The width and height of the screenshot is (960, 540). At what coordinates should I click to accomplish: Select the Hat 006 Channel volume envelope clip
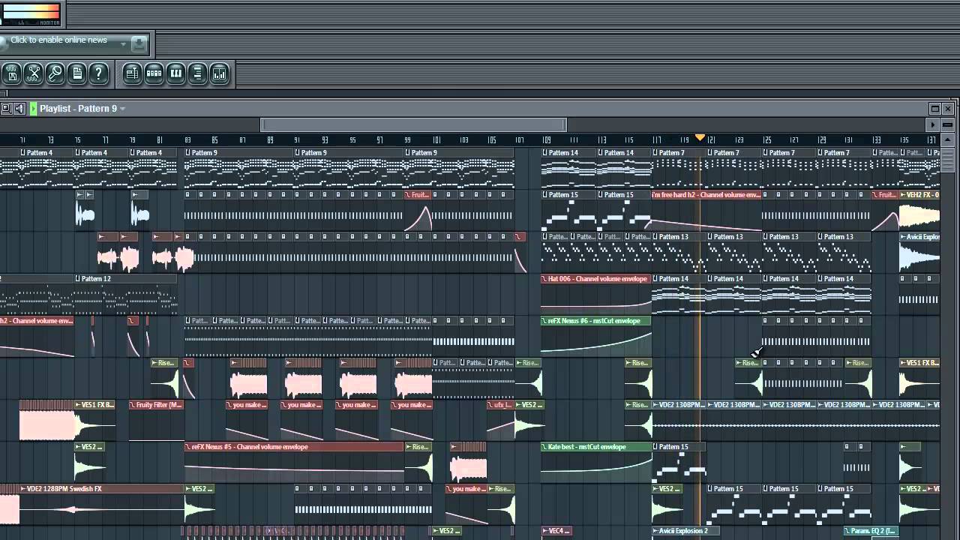click(596, 278)
